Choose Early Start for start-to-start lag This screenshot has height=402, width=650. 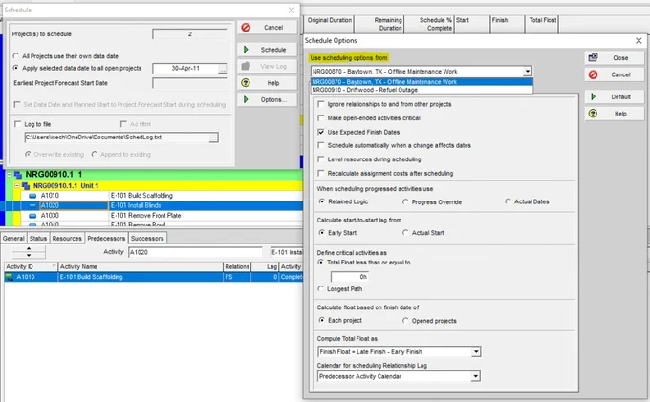tap(322, 233)
